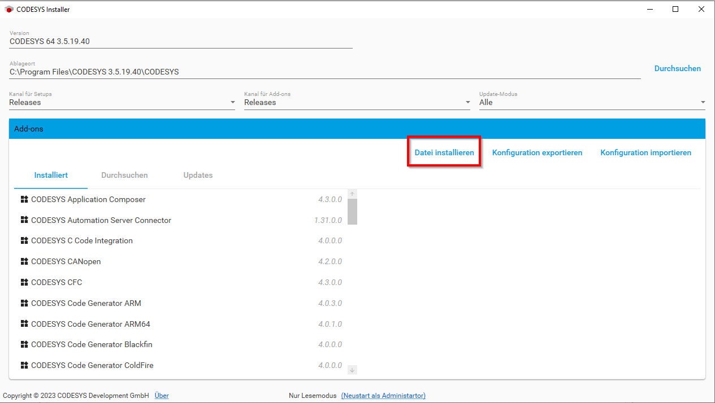Click the add-on list scroll up arrow

click(x=352, y=194)
